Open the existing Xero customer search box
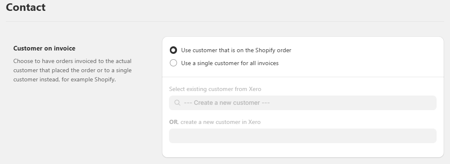 coord(303,103)
